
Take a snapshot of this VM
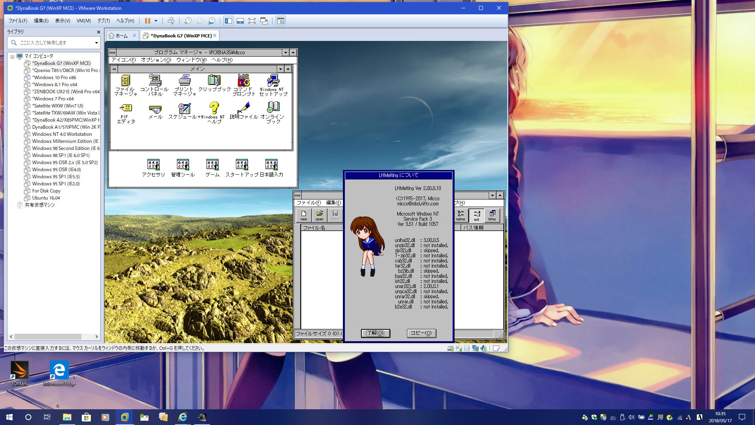point(188,21)
